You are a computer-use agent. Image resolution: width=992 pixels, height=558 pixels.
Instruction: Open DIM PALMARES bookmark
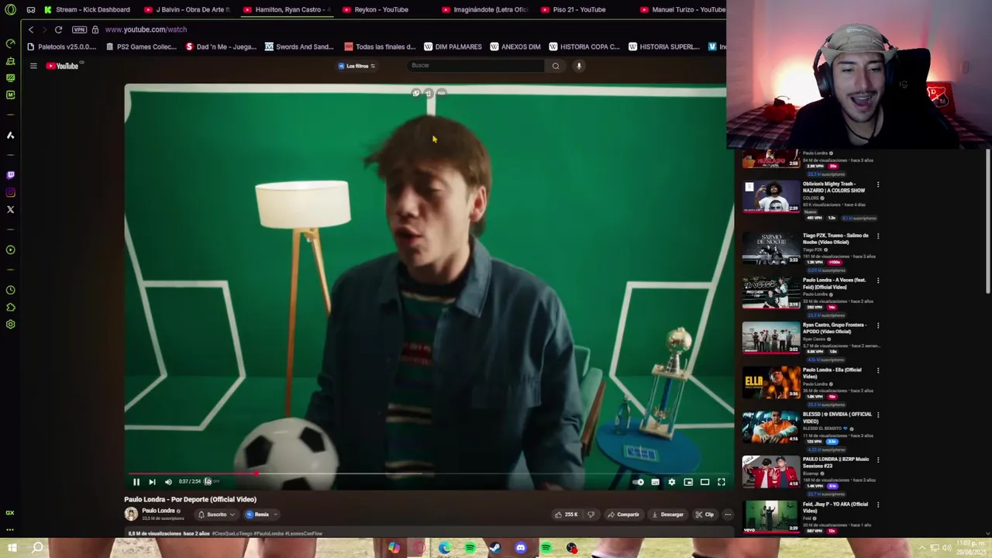pyautogui.click(x=453, y=46)
